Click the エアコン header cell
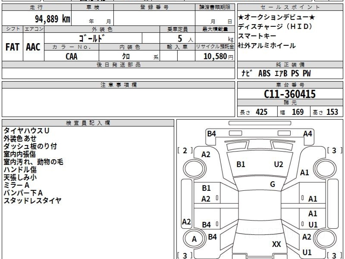This screenshot has width=345, height=259. pyautogui.click(x=33, y=29)
